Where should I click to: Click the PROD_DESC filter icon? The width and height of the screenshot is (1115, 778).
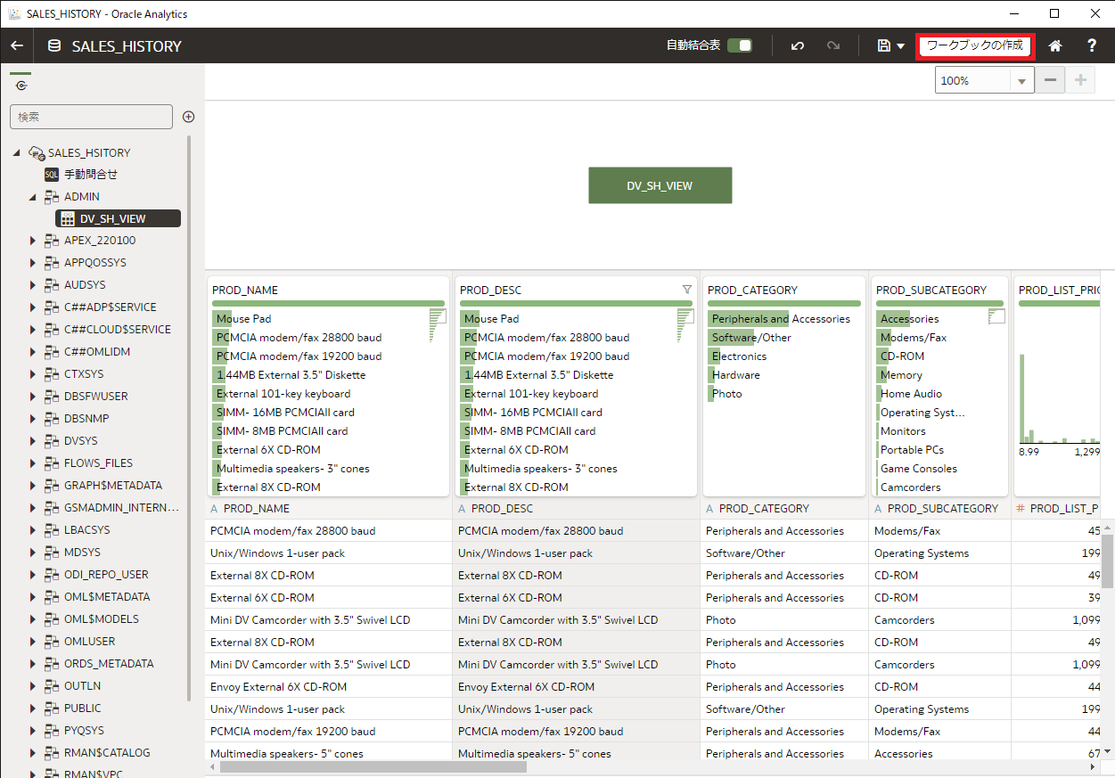pyautogui.click(x=686, y=290)
